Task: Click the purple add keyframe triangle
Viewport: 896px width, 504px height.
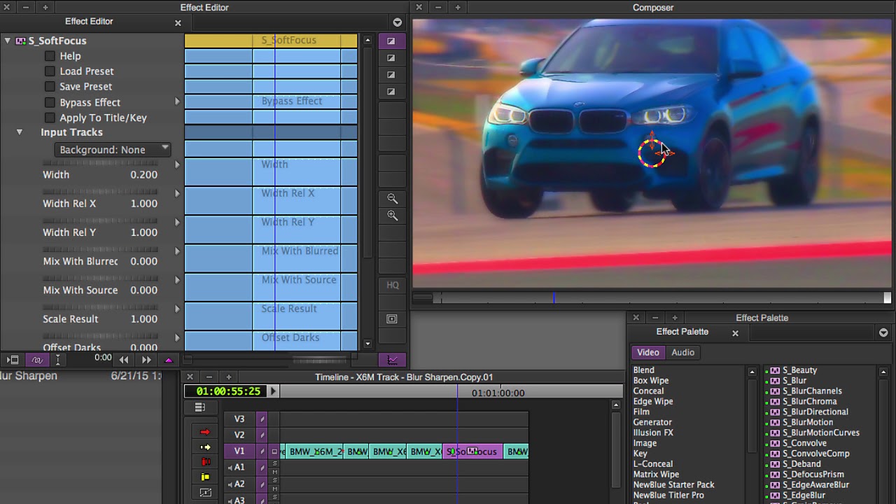Action: [x=169, y=360]
